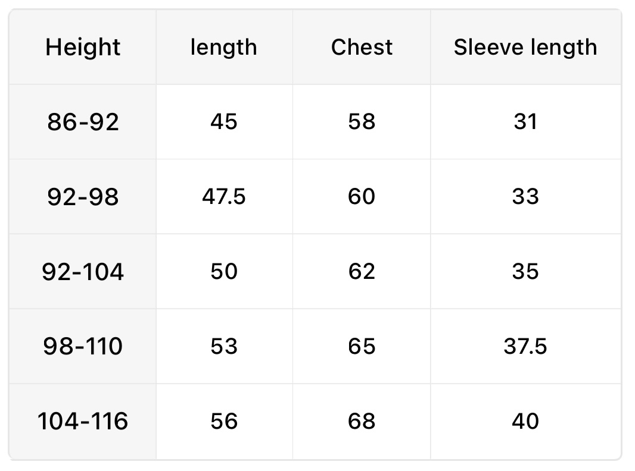Select the 92-104 height cell
The width and height of the screenshot is (635, 471).
tap(83, 272)
